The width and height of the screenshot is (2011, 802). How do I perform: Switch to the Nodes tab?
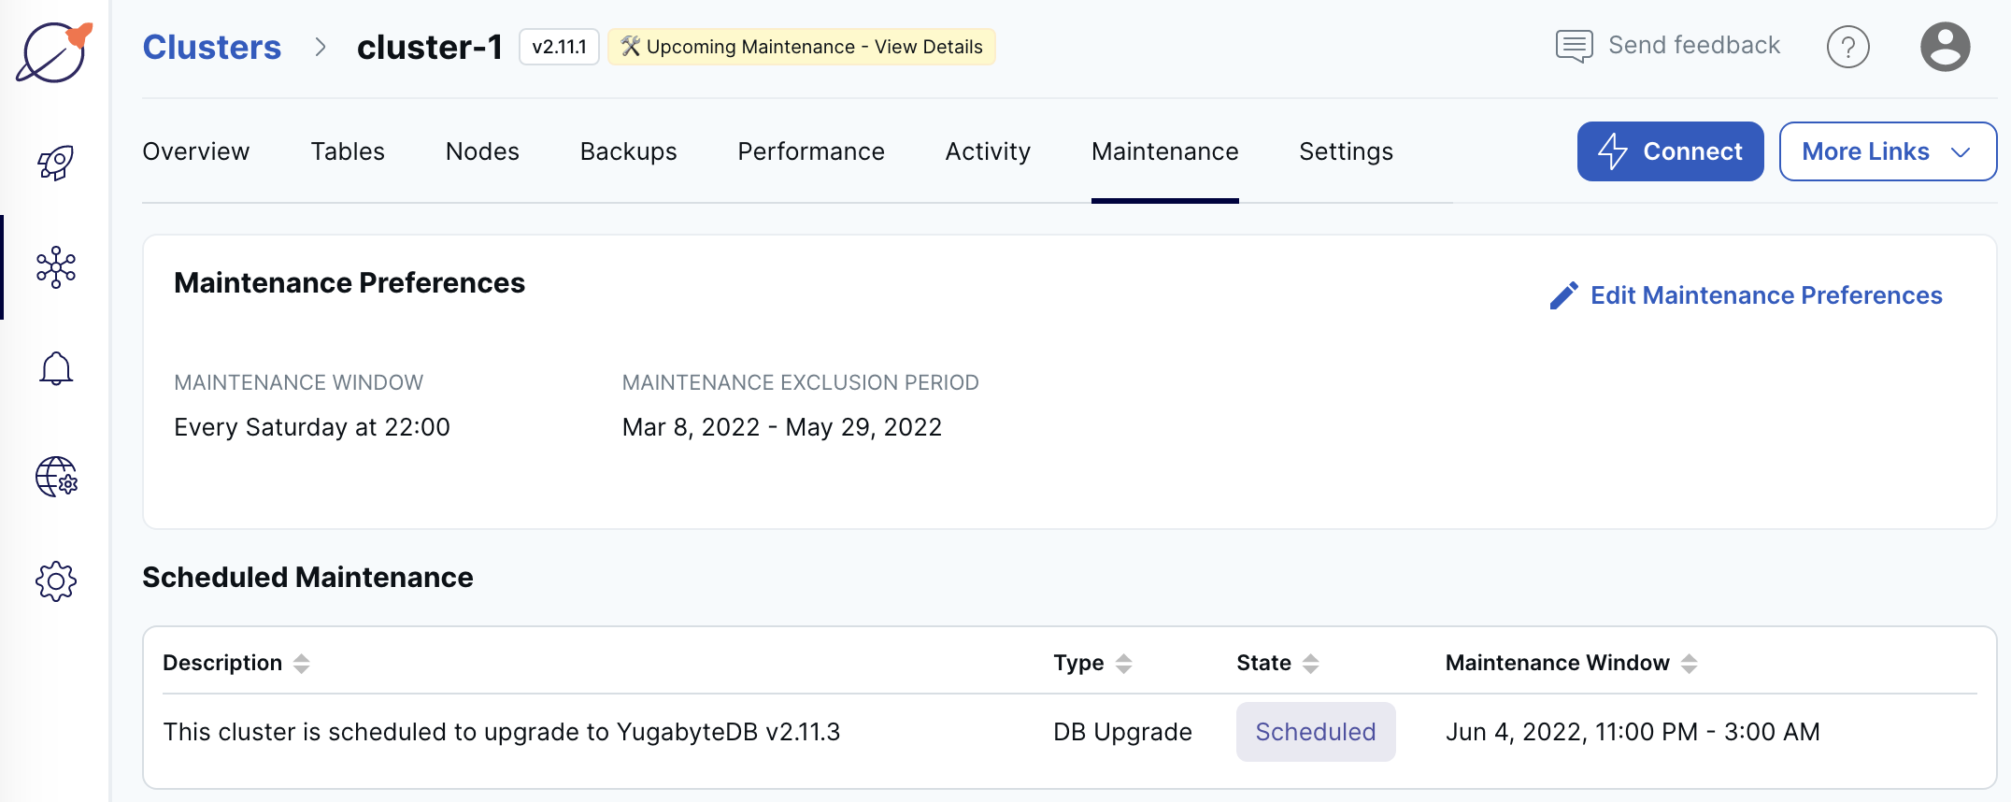pyautogui.click(x=482, y=151)
